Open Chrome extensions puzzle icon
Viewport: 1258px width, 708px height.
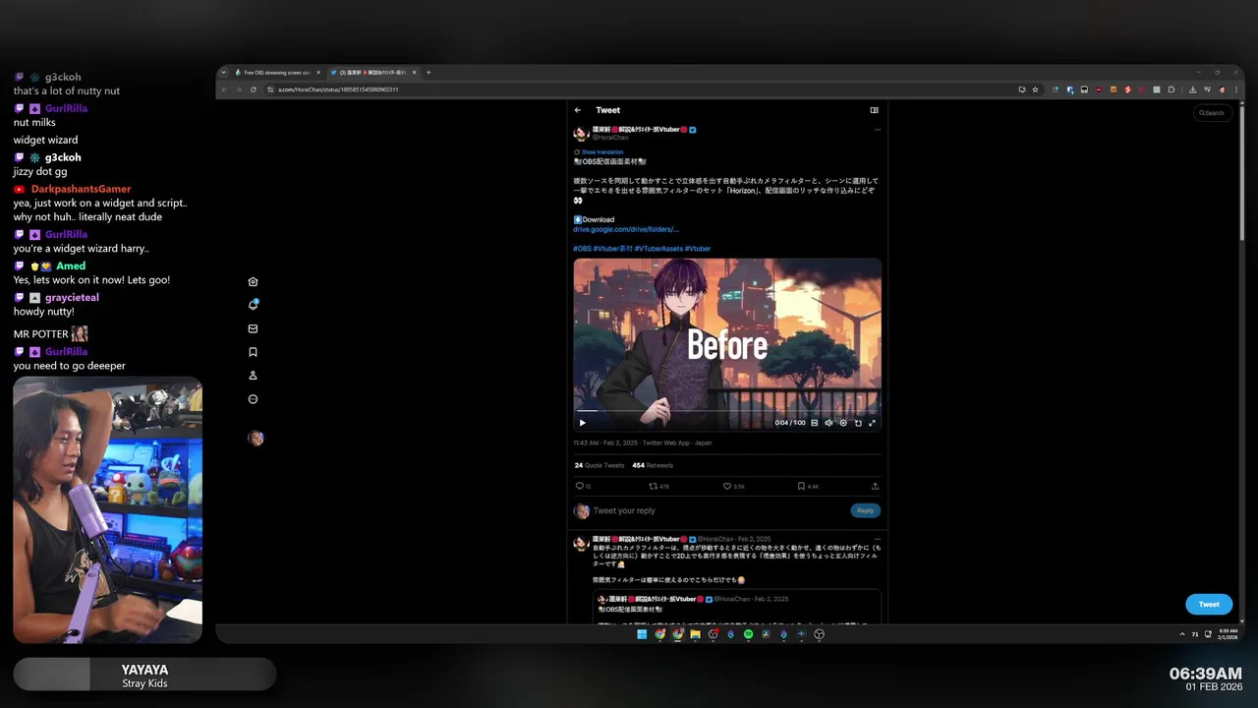point(1171,89)
